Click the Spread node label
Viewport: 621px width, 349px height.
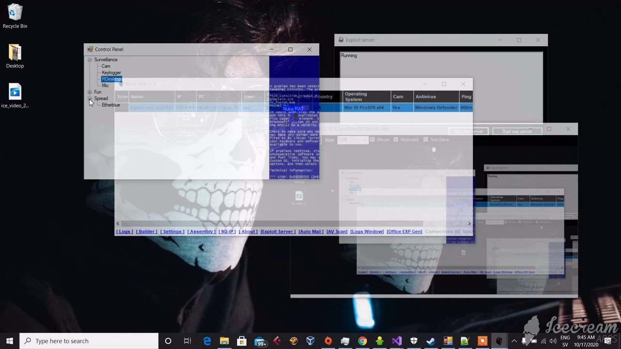[x=101, y=98]
